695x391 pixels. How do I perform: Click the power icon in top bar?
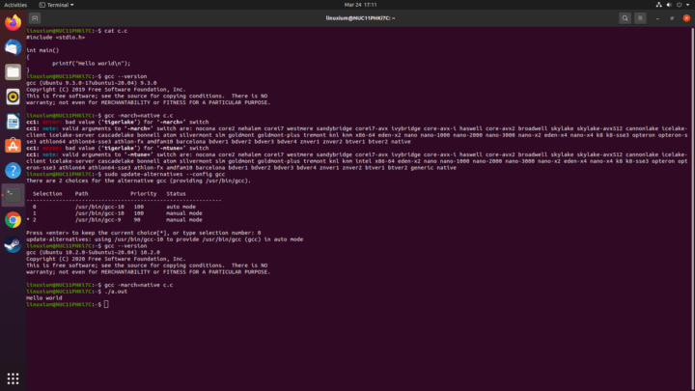click(679, 5)
